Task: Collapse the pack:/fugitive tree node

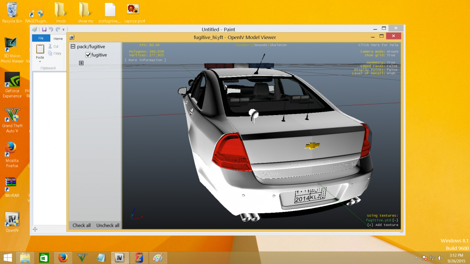Action: pos(73,47)
